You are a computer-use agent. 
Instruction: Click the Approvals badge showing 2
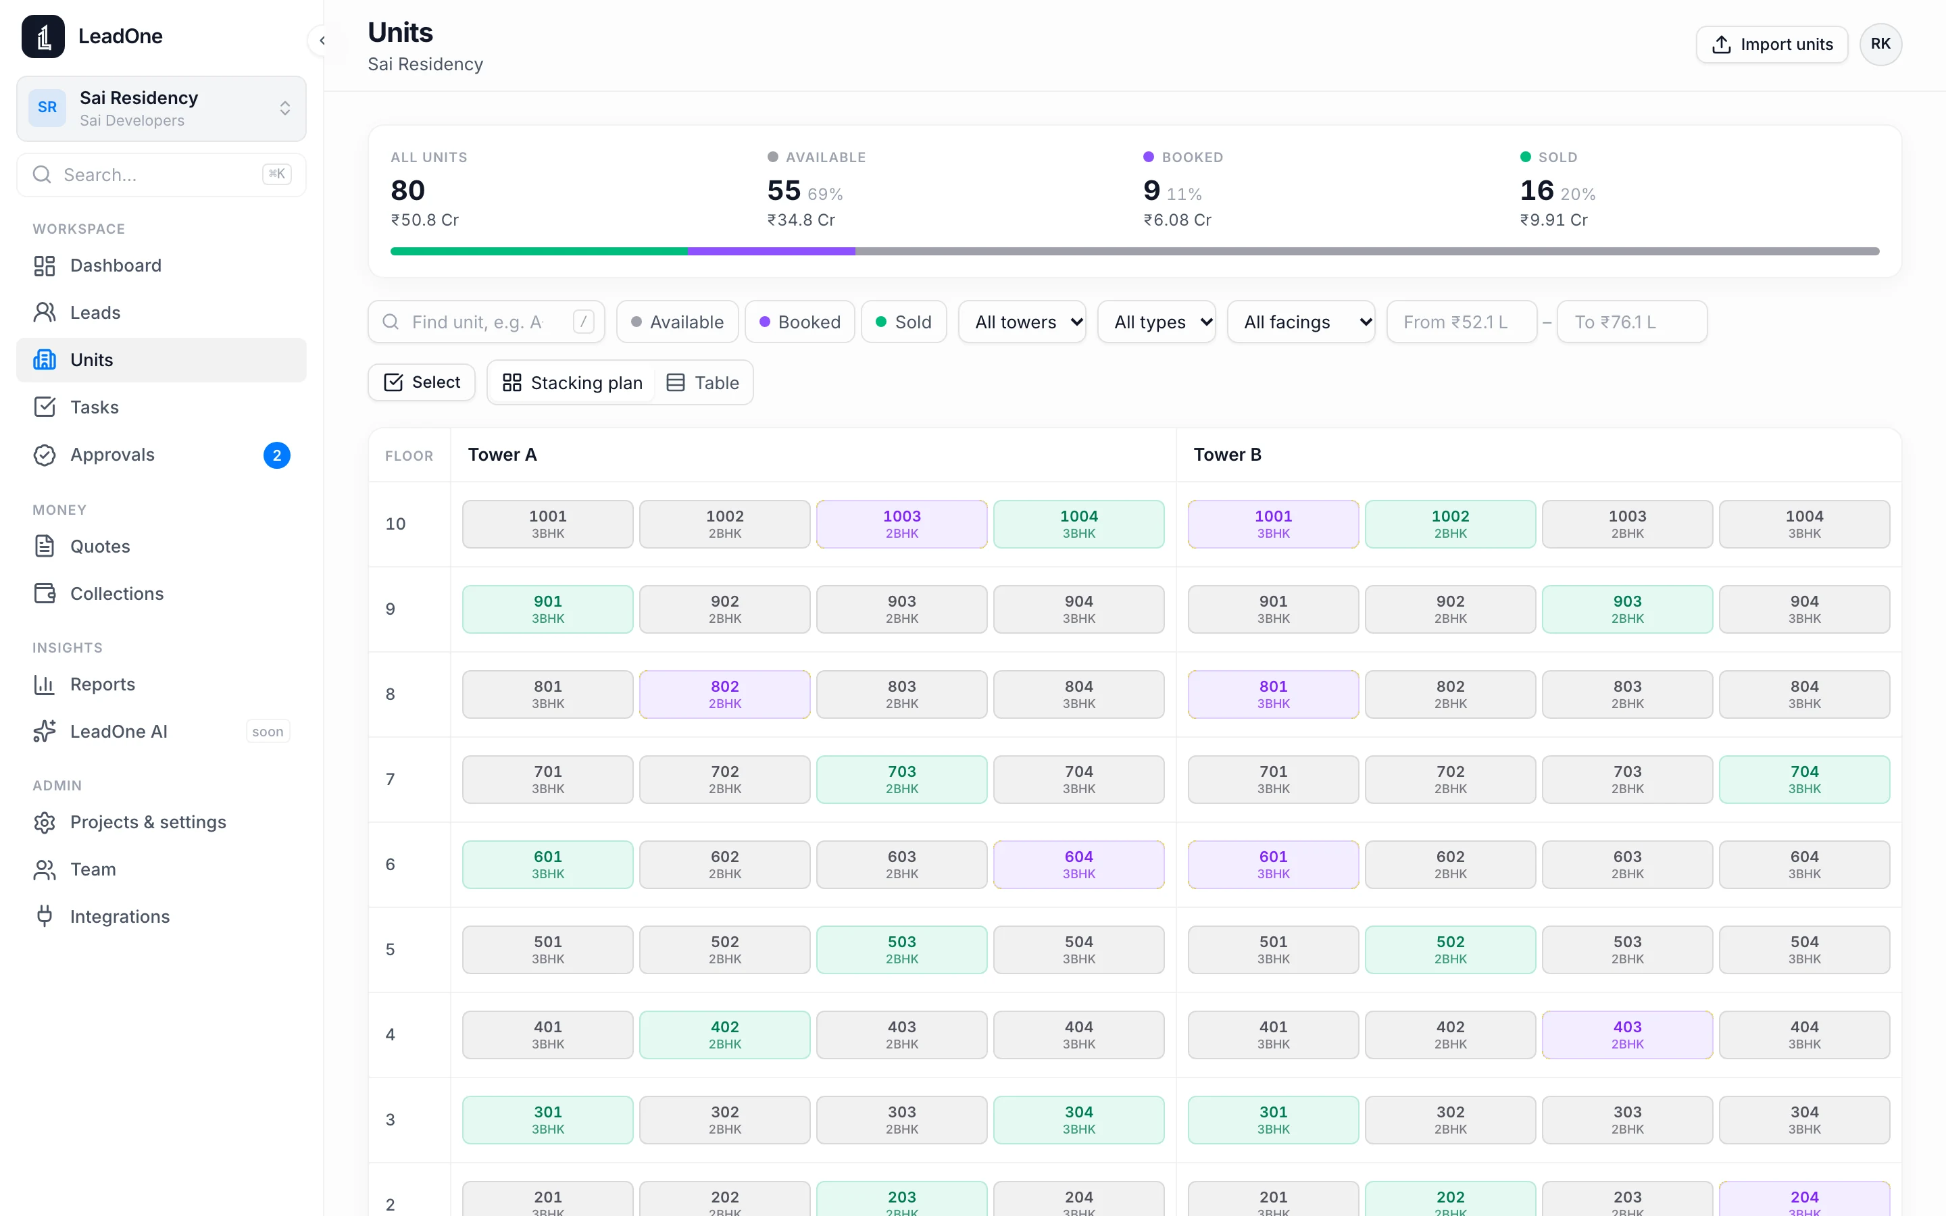click(x=276, y=455)
